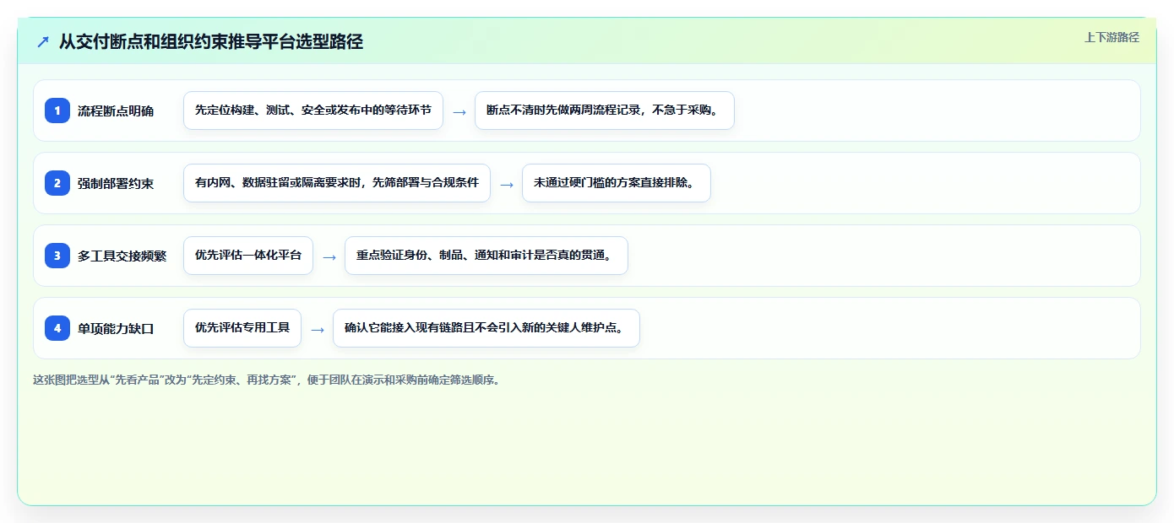Click the box 重点验证身份、制品、通知和审计

pos(486,256)
